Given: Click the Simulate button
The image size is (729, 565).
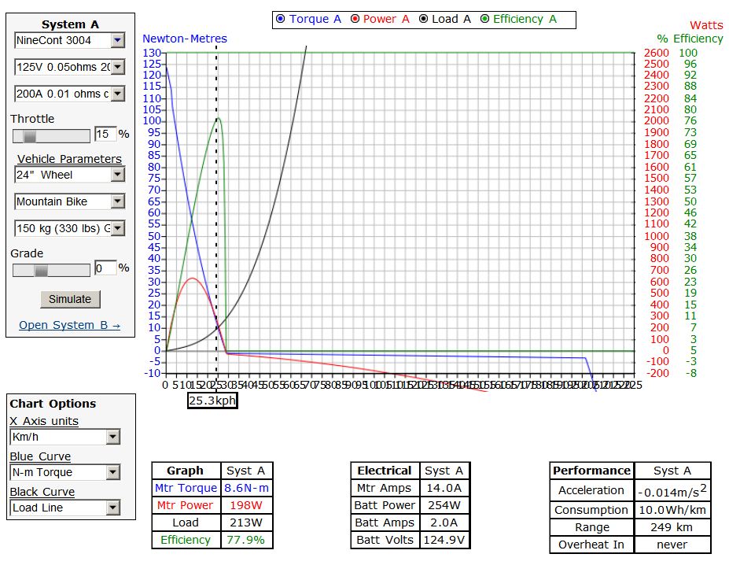Looking at the screenshot, I should click(70, 299).
